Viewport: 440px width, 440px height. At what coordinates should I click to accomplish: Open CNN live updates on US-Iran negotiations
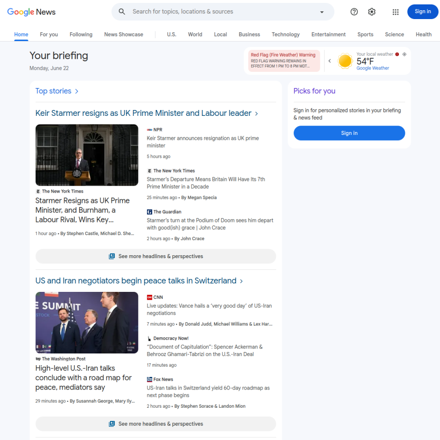[x=209, y=309]
